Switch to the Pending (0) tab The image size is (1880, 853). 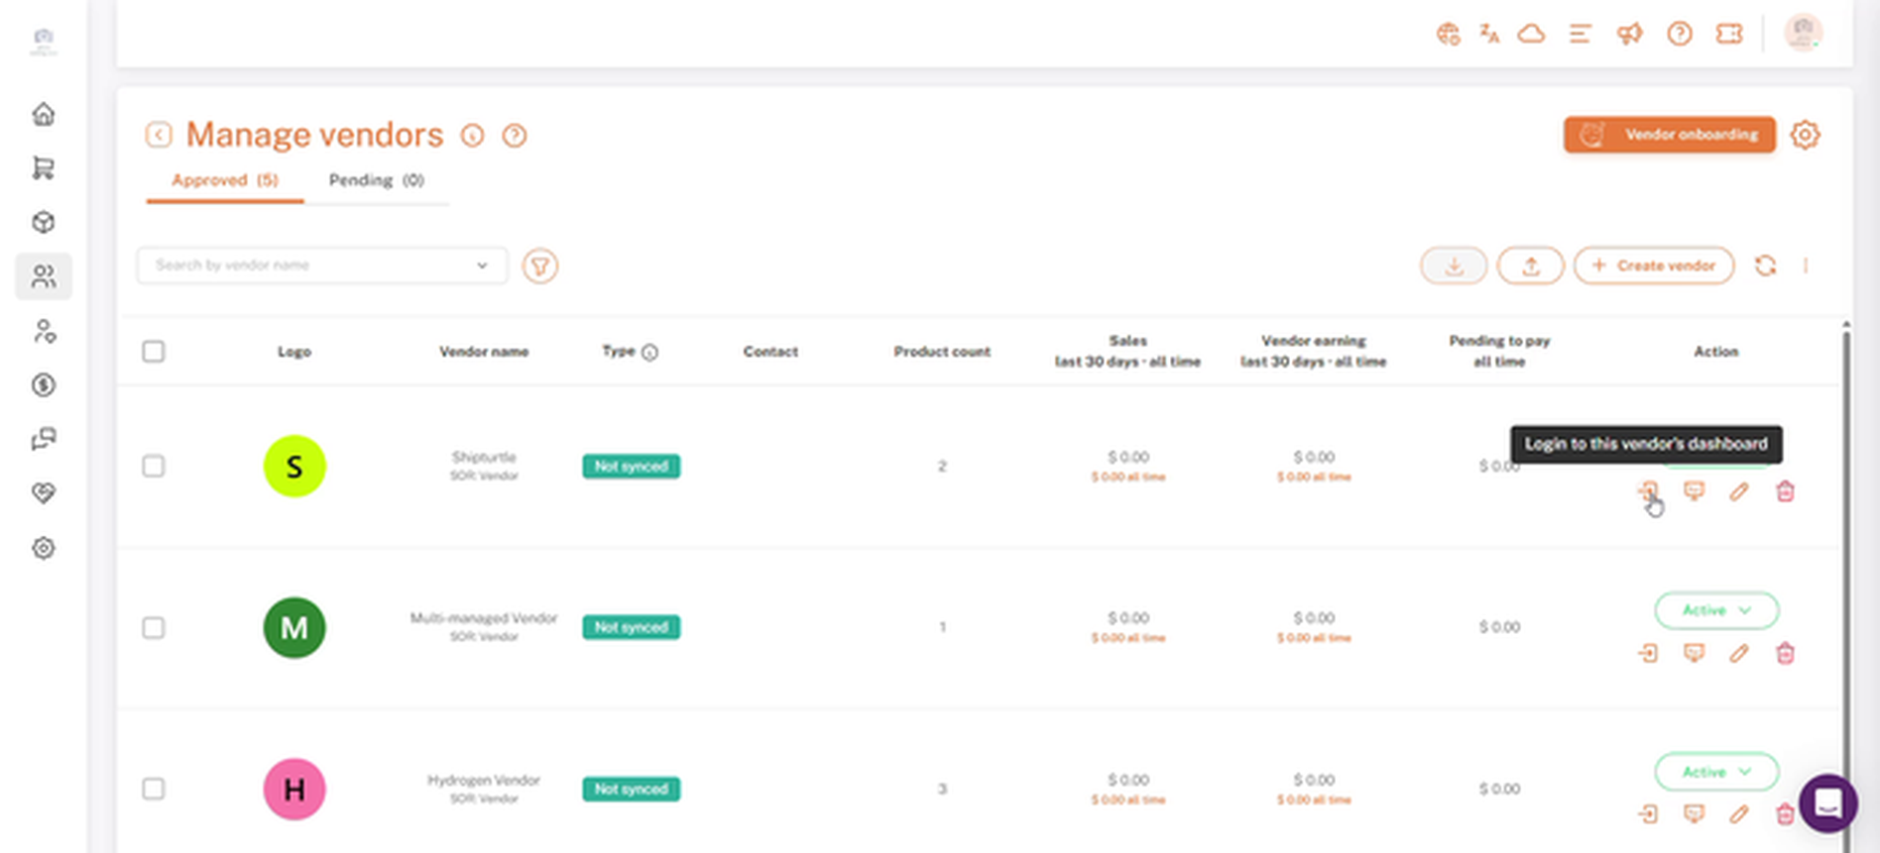click(x=377, y=180)
